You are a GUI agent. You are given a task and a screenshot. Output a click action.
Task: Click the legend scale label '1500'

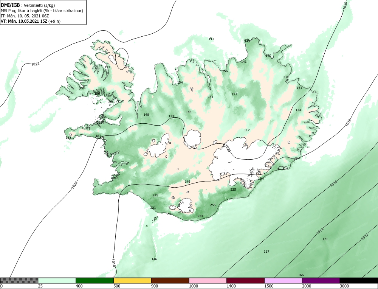pos(268,286)
